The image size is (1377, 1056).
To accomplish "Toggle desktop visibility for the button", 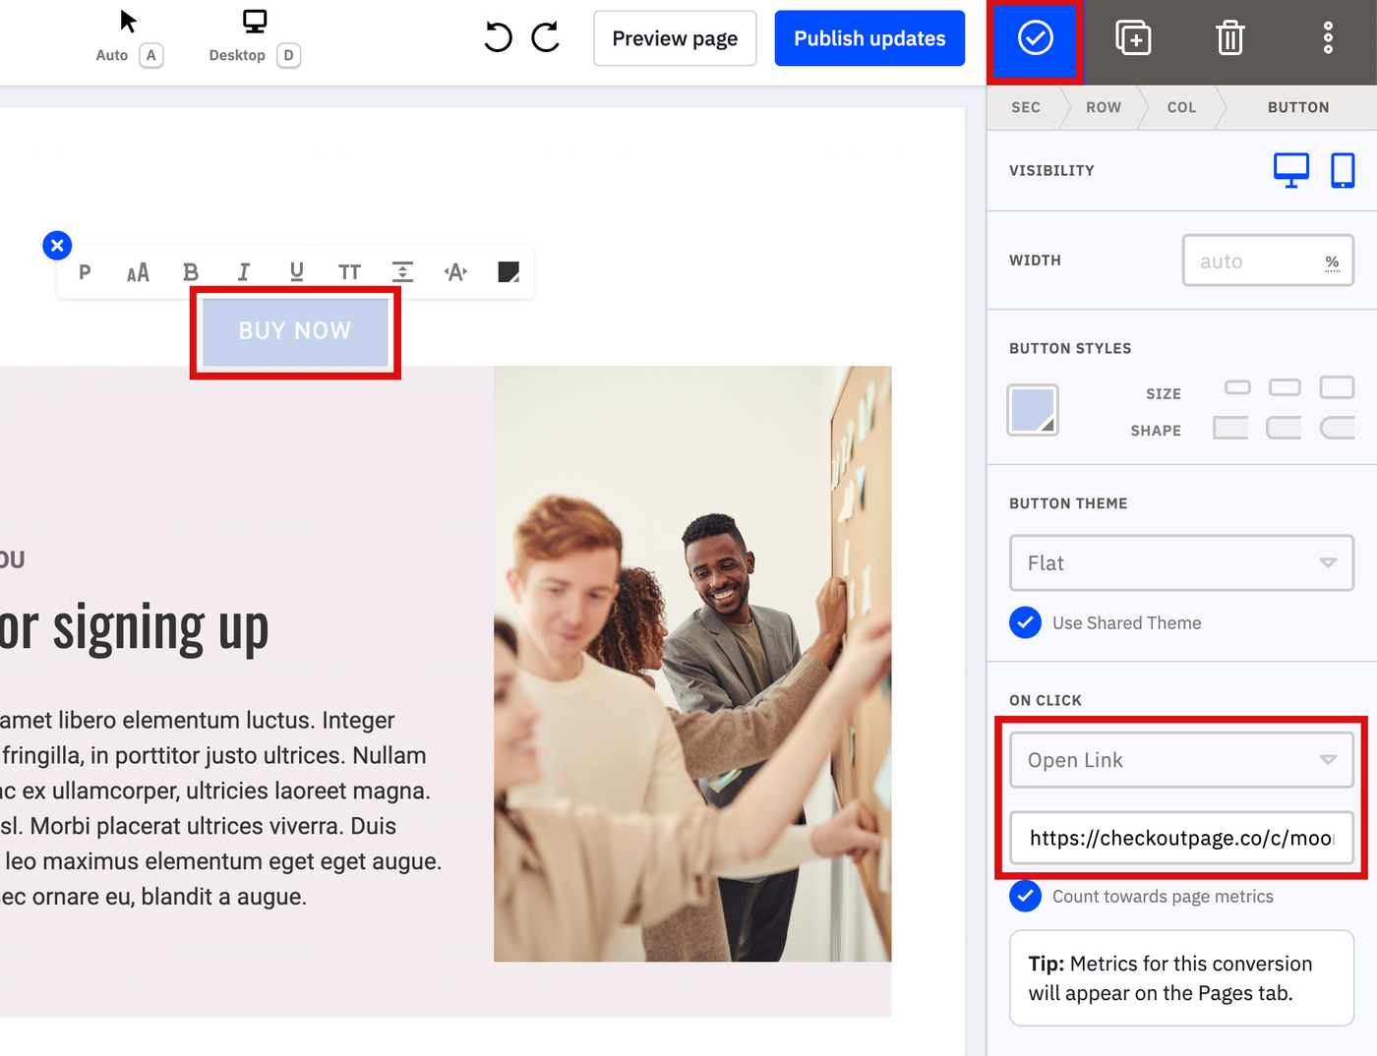I will [x=1291, y=170].
